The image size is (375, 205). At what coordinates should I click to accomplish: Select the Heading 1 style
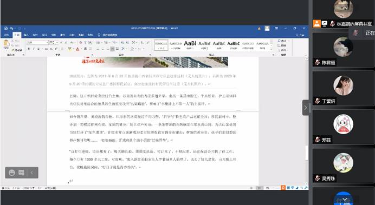coord(190,45)
